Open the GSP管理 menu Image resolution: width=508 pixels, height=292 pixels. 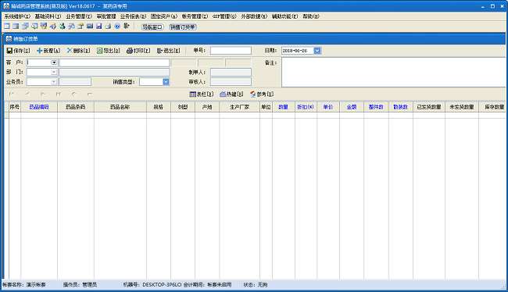(x=224, y=16)
